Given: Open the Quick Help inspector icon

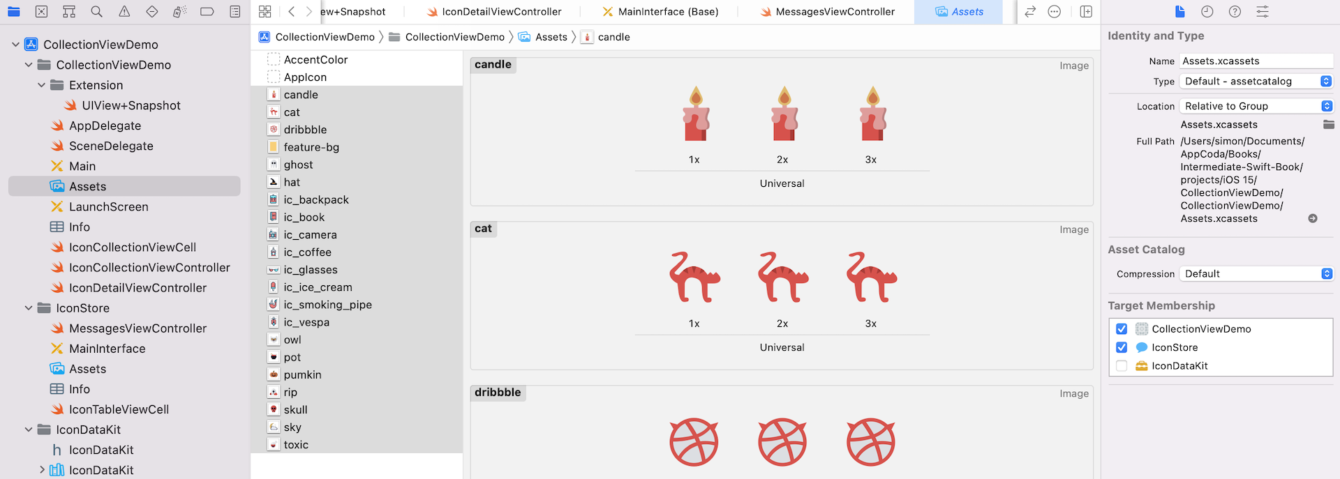Looking at the screenshot, I should click(1235, 12).
